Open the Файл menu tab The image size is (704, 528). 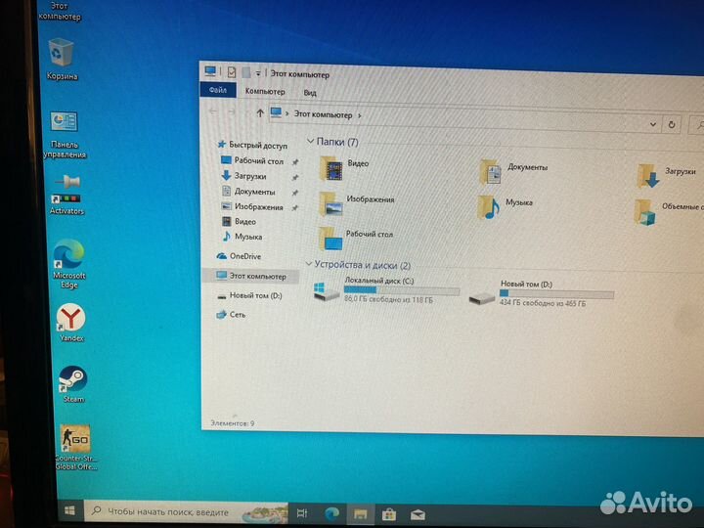coord(217,92)
